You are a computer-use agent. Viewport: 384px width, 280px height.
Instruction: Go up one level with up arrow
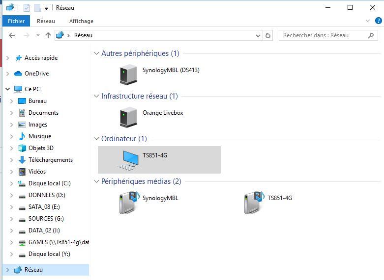(48, 35)
